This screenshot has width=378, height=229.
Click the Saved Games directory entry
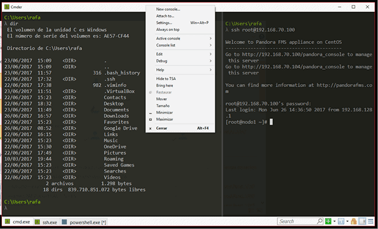119,165
